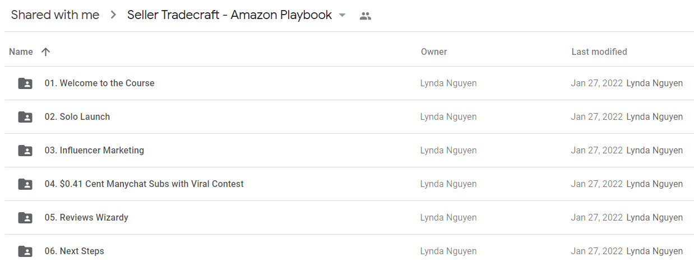Click the shared folder icon for 01. Welcome to the Course
Viewport: 694px width, 262px height.
[25, 83]
